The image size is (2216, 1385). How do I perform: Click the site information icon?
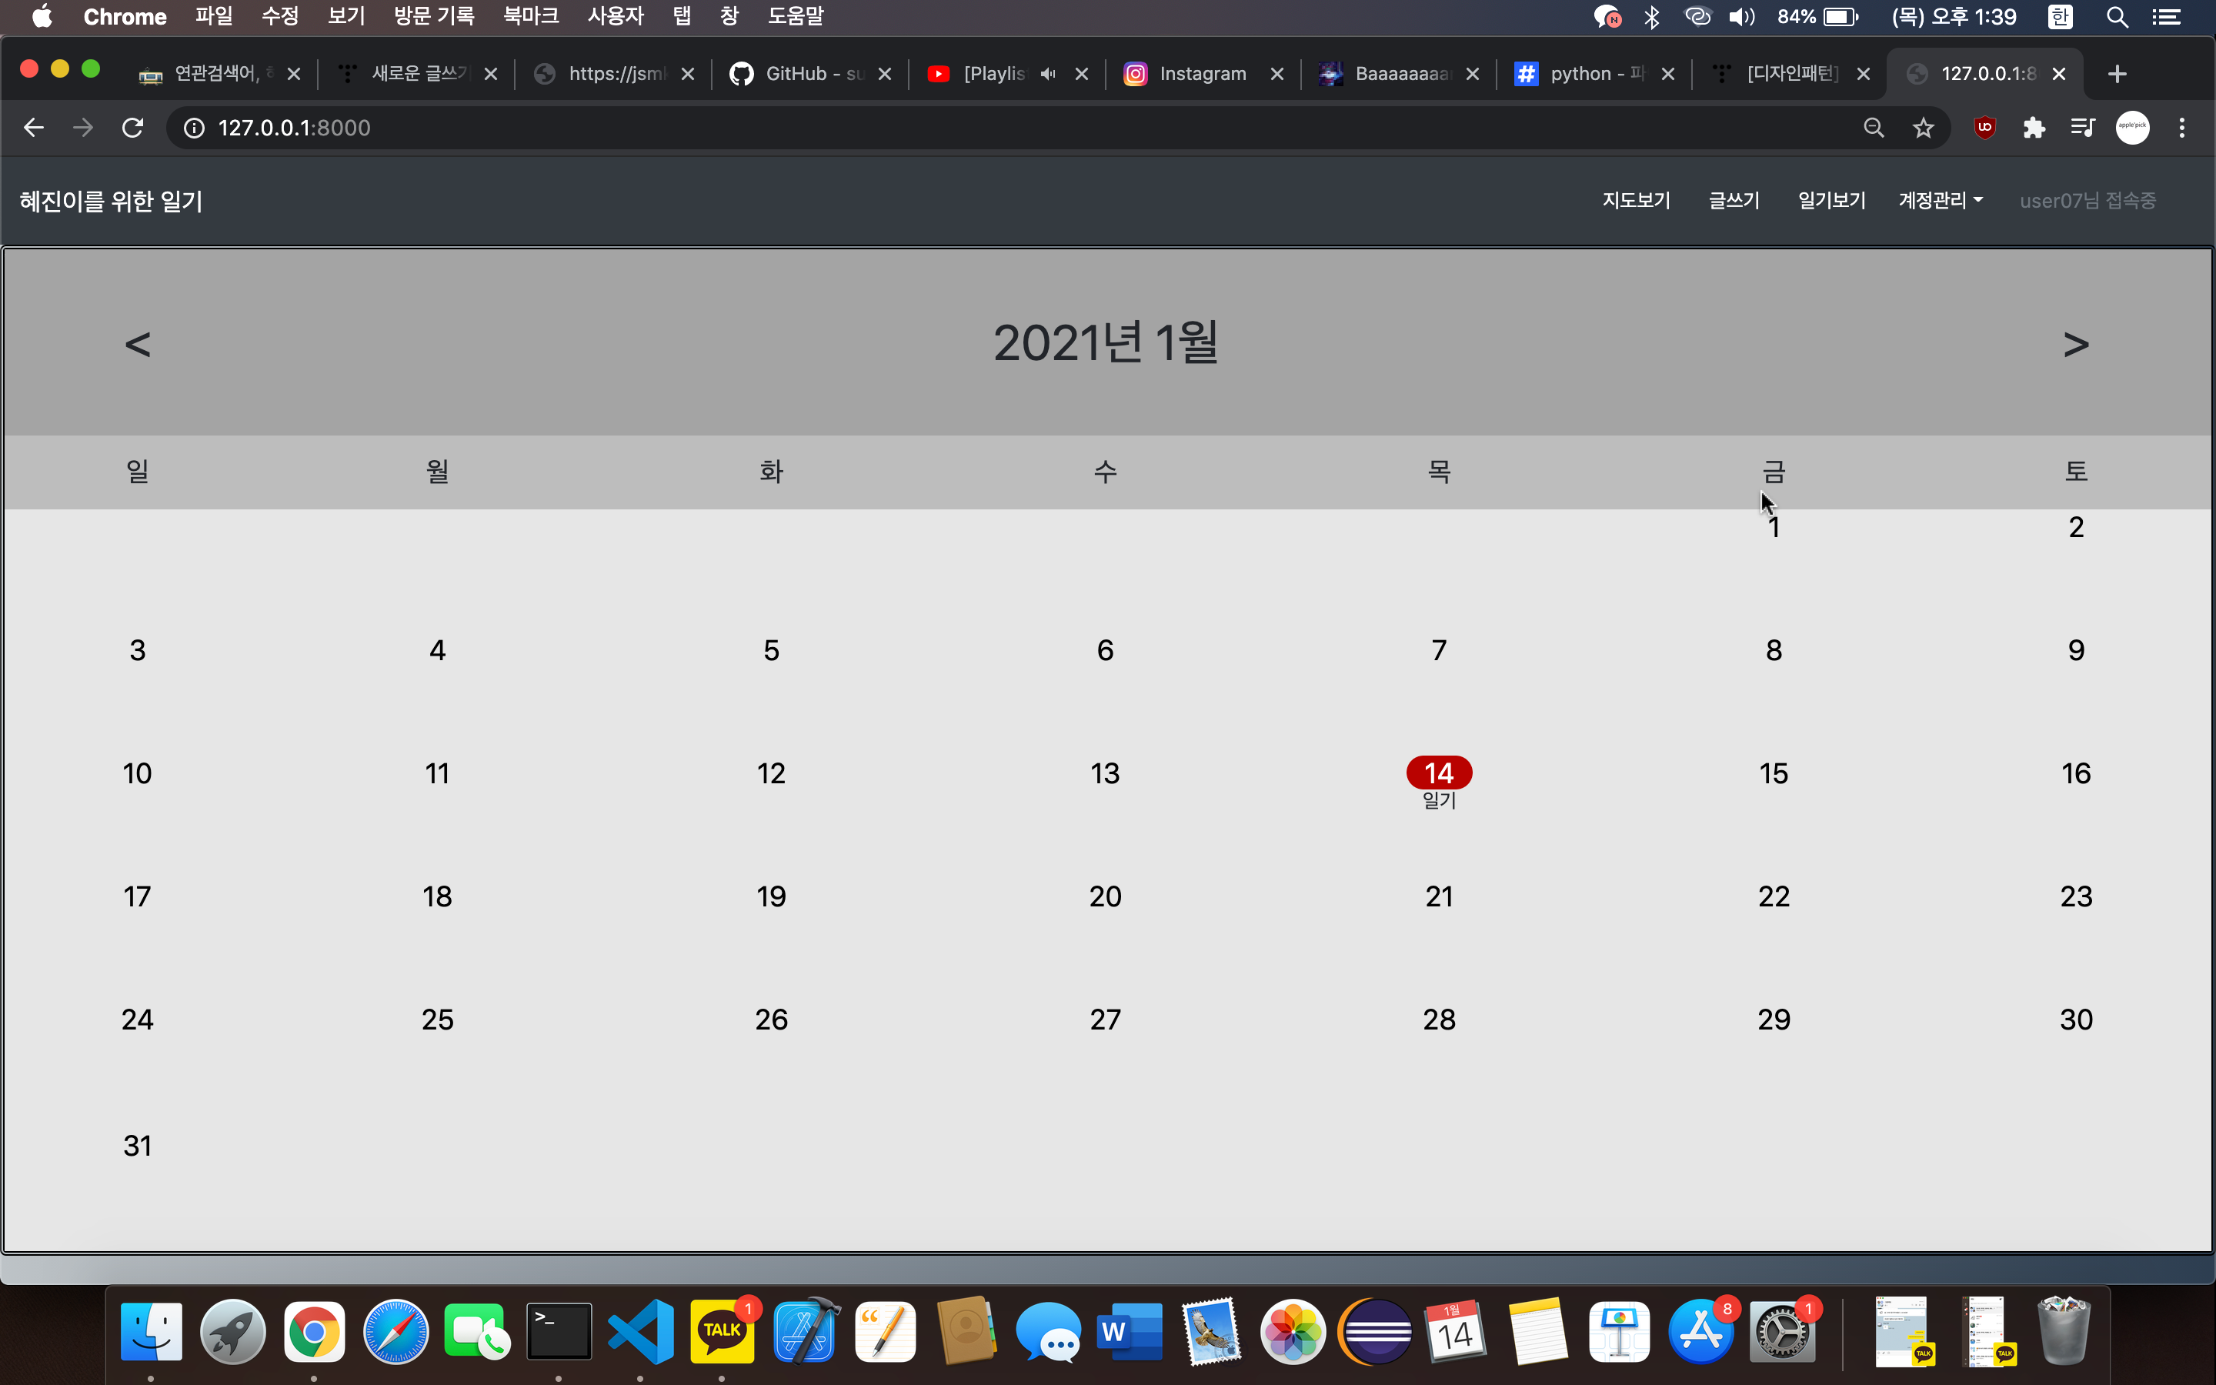click(194, 127)
